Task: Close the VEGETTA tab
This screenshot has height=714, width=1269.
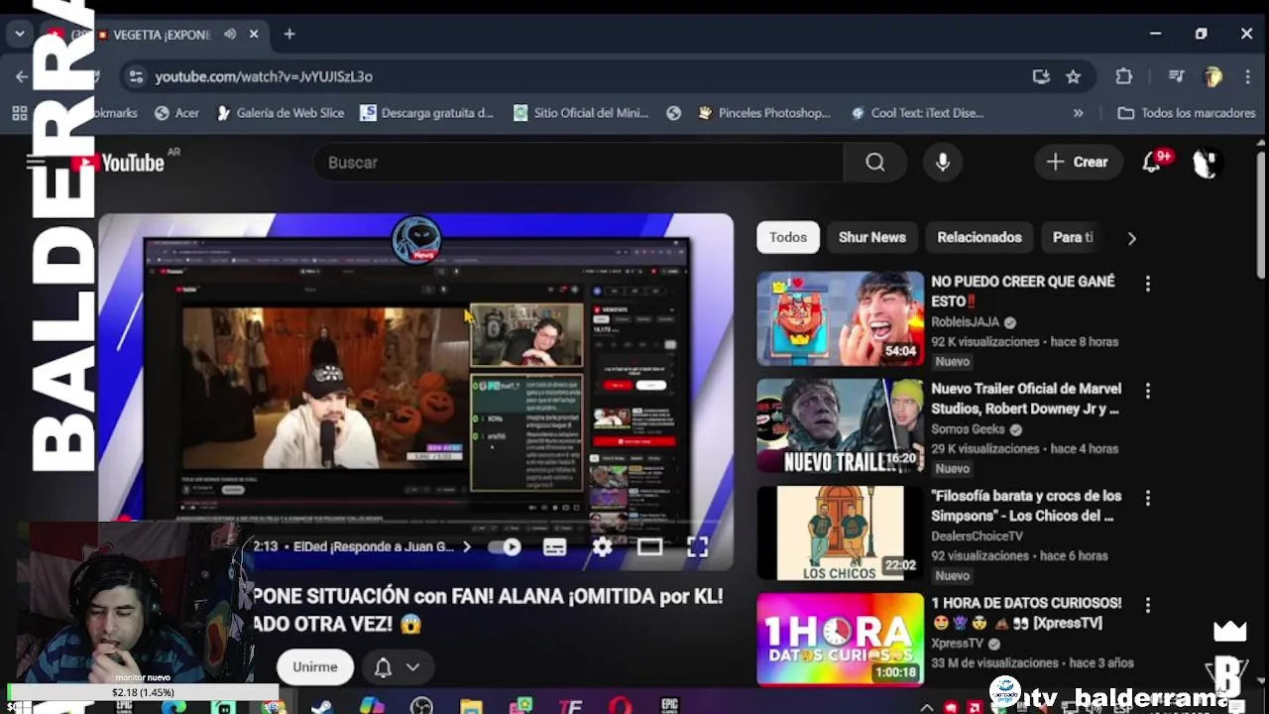Action: click(254, 34)
